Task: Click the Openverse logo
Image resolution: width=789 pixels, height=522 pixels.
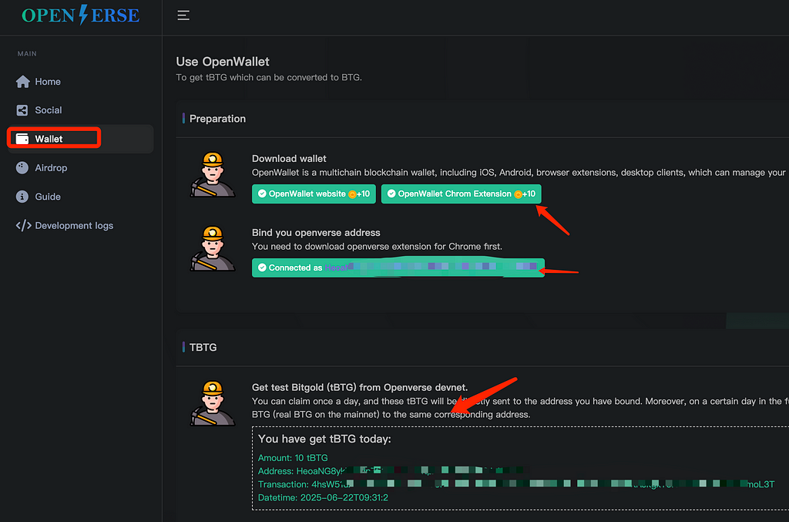Action: [x=80, y=15]
